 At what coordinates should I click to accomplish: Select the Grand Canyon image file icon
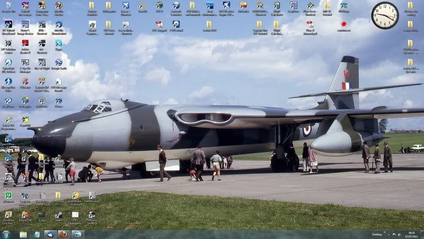(92, 28)
